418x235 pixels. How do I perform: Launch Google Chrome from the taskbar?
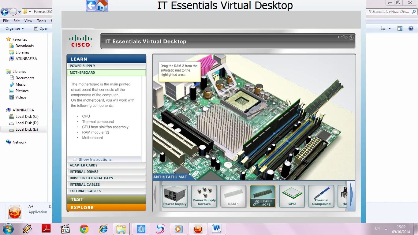[x=84, y=229]
